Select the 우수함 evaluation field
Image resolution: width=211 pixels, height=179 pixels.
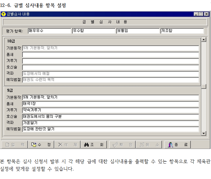pyautogui.click(x=93, y=31)
